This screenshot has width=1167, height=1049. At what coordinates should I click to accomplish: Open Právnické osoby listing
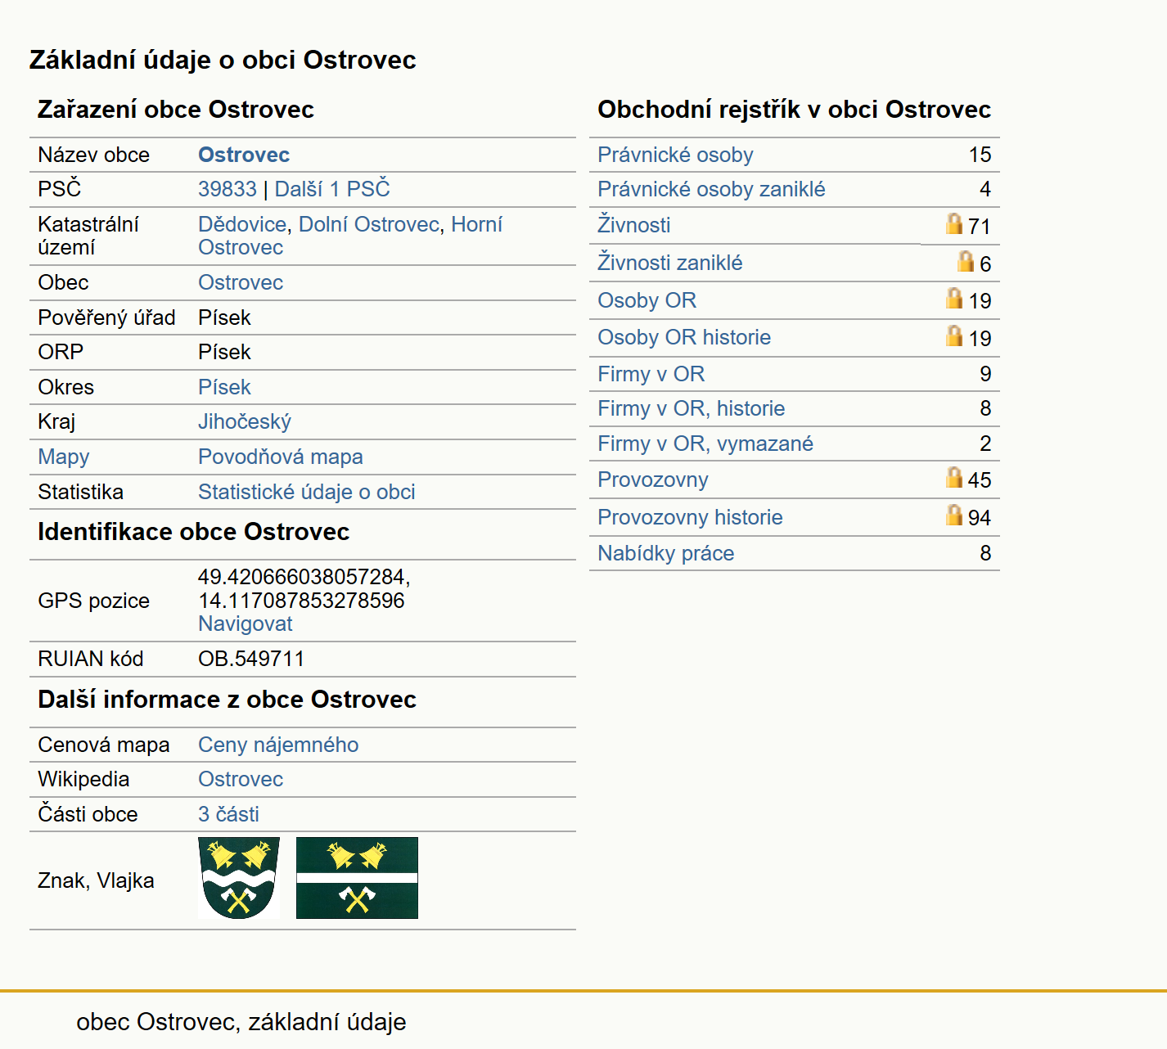(x=675, y=155)
